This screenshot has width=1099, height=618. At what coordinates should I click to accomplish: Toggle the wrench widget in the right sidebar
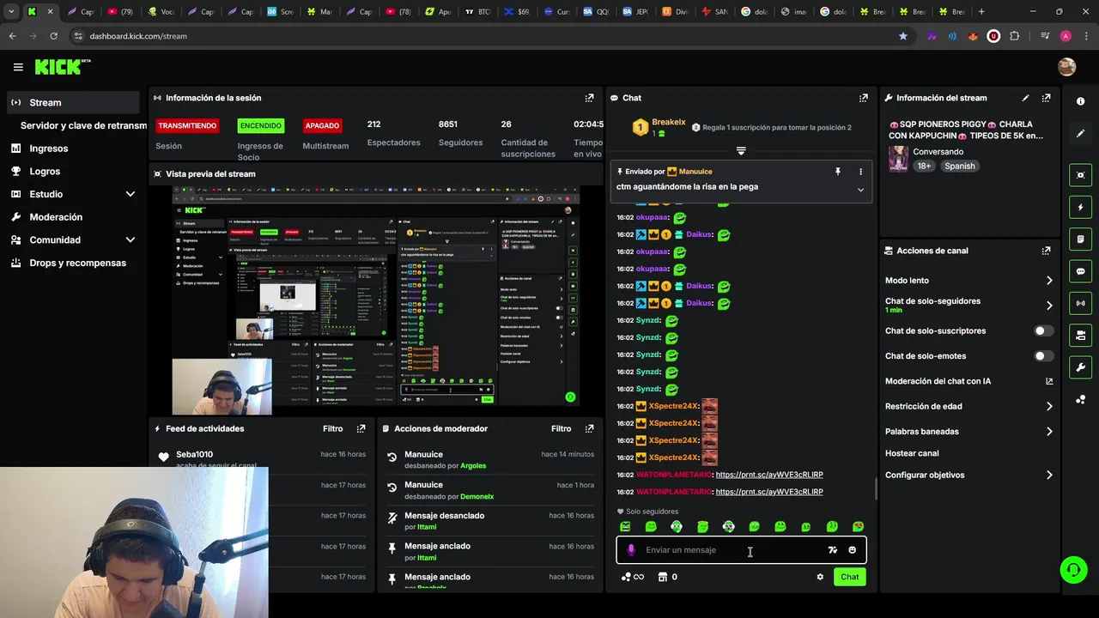click(x=1080, y=367)
